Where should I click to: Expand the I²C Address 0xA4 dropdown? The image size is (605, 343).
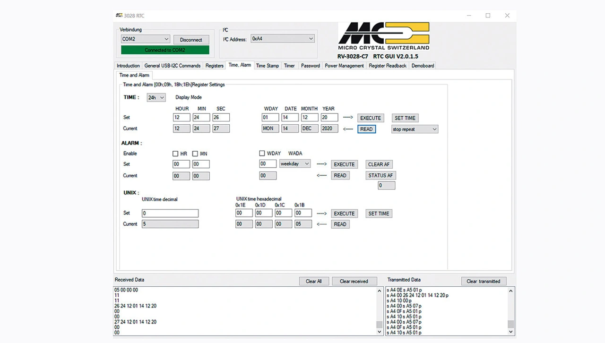(282, 39)
